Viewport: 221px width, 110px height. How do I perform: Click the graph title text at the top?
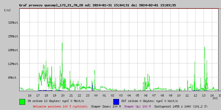(x=97, y=5)
